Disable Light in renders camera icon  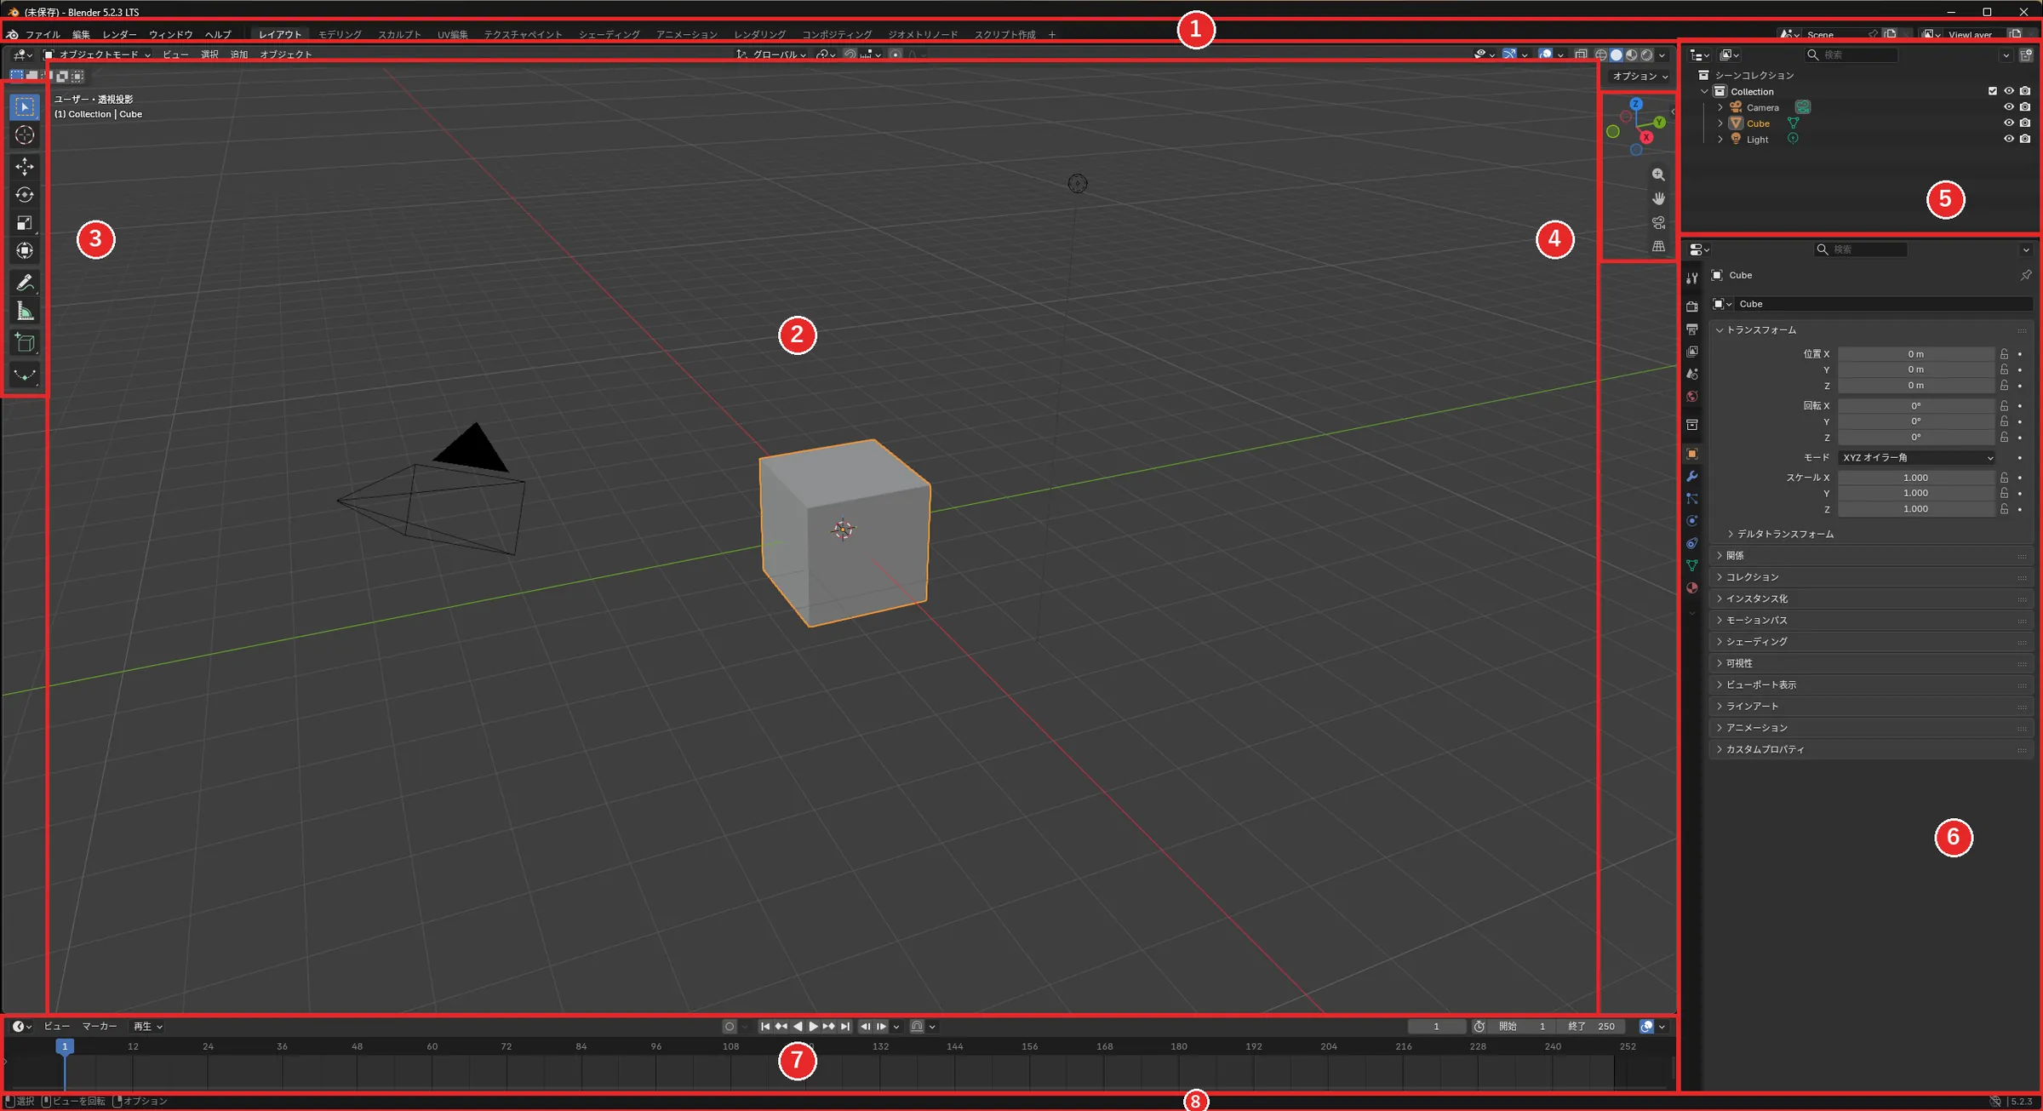tap(2025, 139)
